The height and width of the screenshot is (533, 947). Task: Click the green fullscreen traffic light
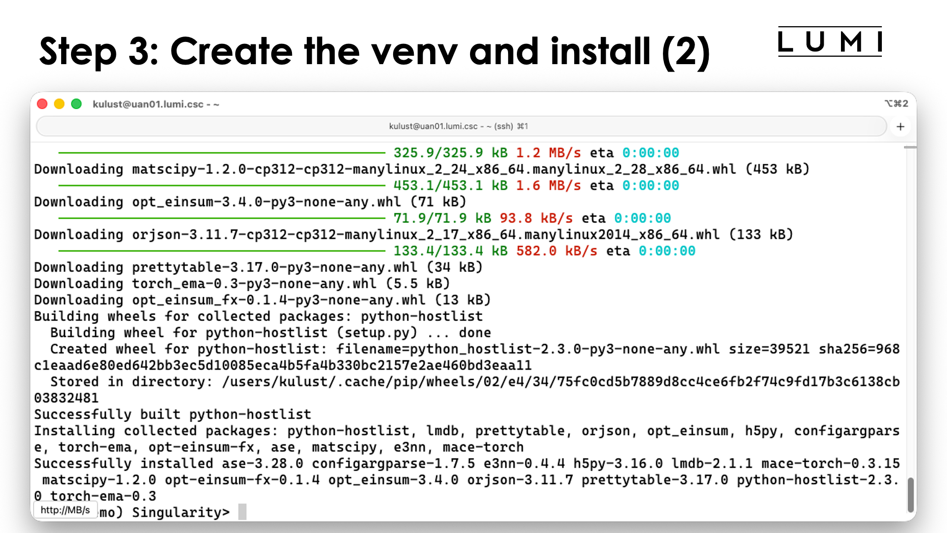[x=76, y=104]
